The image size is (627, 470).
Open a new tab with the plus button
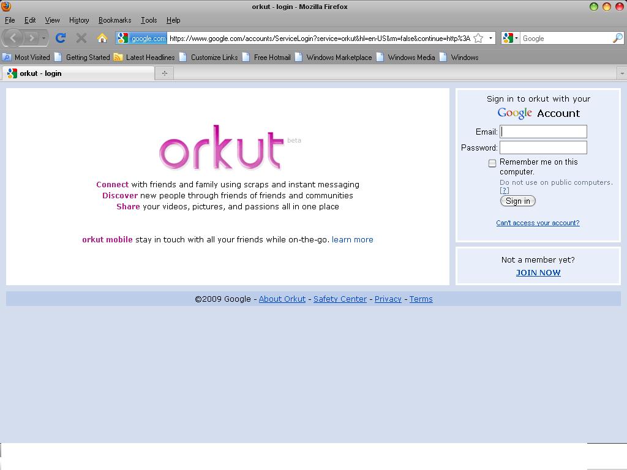(164, 73)
